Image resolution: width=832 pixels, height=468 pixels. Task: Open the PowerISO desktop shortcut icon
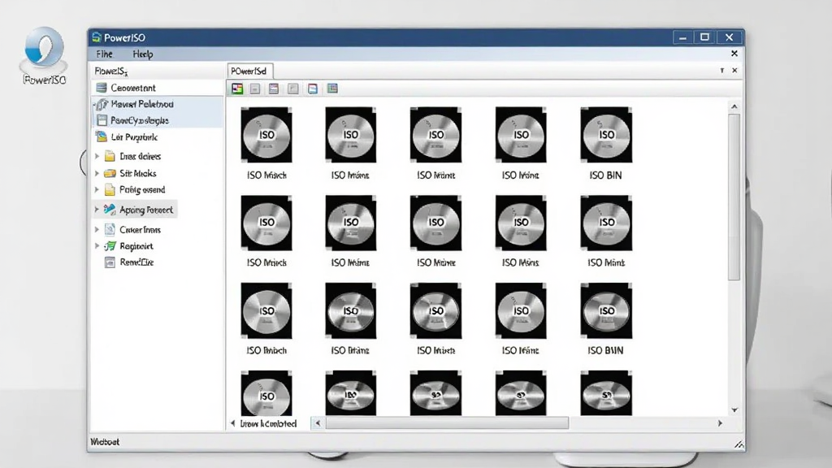pyautogui.click(x=44, y=56)
